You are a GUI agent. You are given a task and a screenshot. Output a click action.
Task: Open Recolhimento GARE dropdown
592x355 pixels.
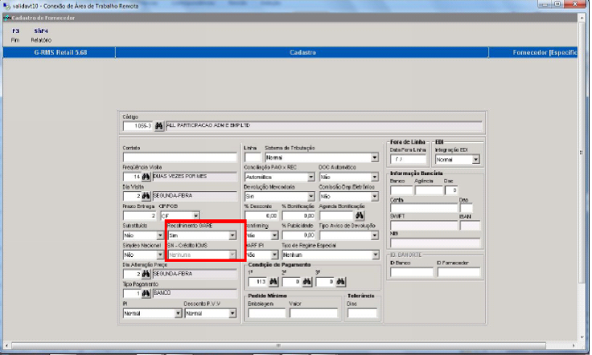(232, 235)
